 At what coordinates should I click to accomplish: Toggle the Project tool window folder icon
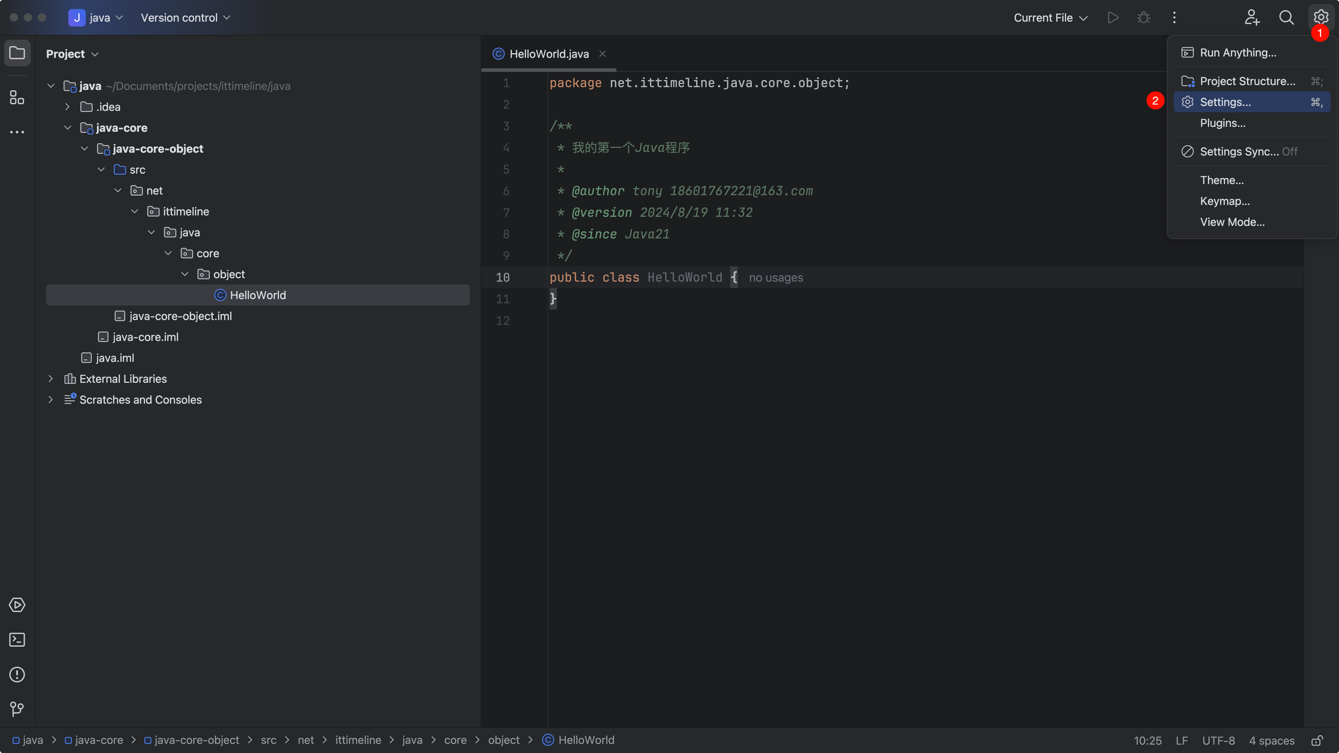click(17, 53)
